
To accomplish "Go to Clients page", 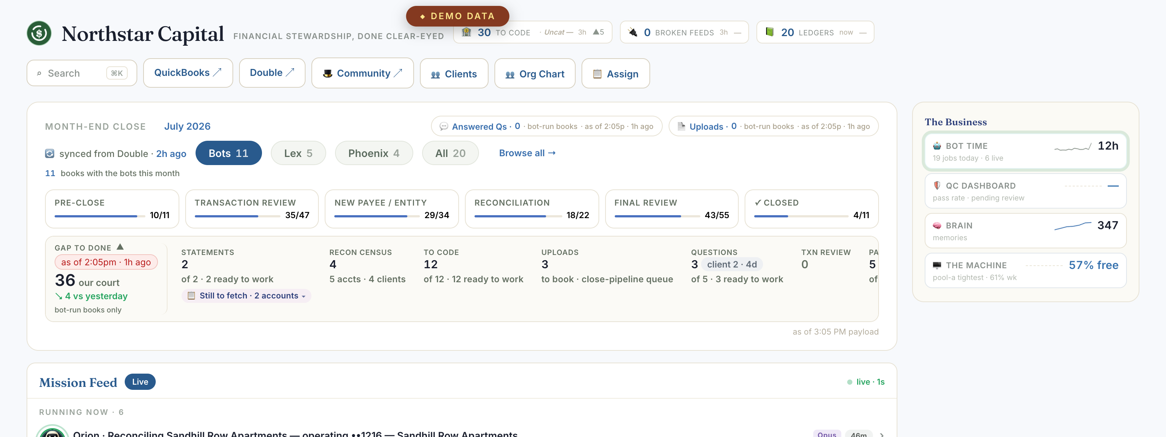I will [454, 73].
